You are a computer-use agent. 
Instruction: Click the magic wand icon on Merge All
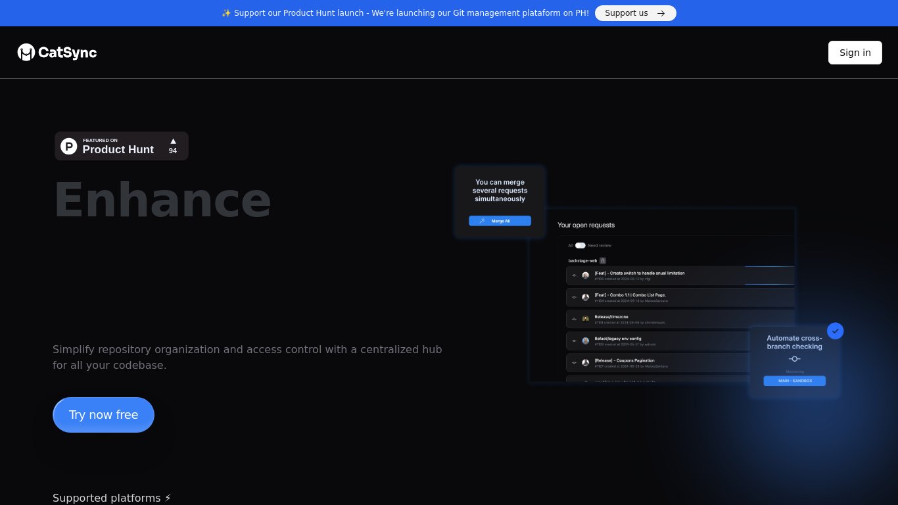point(483,221)
